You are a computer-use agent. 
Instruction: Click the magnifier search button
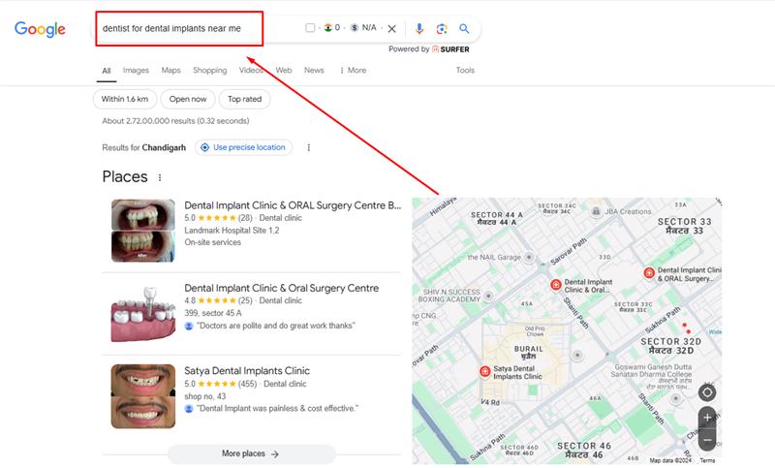click(x=464, y=29)
